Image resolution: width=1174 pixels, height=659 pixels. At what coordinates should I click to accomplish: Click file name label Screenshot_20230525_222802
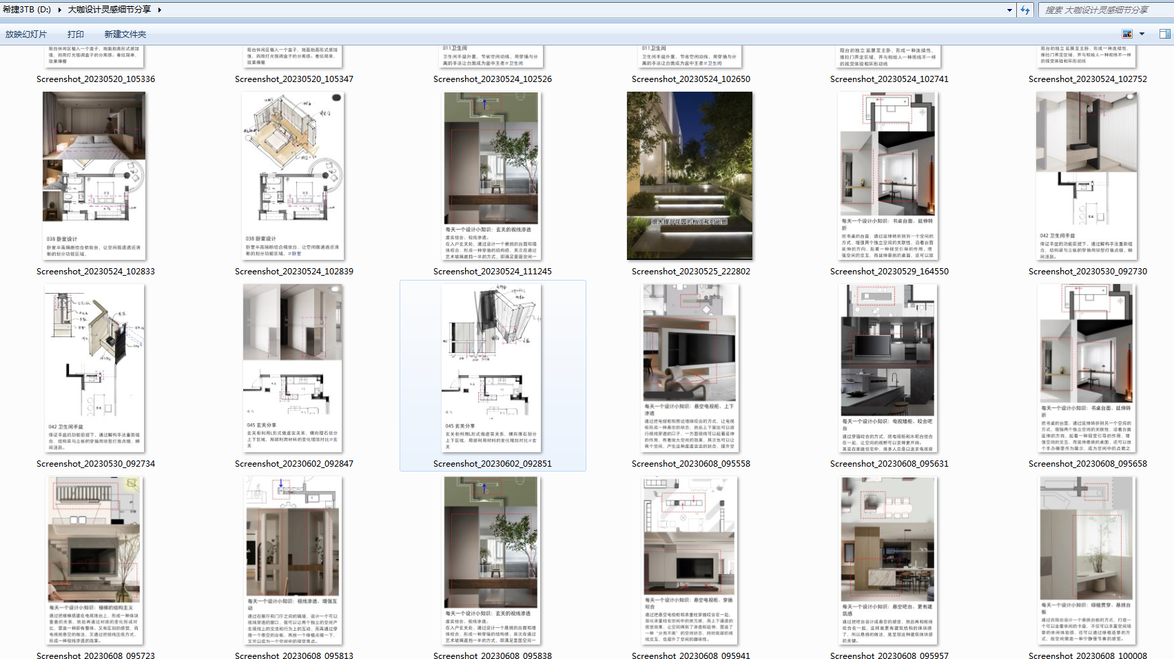click(x=691, y=272)
